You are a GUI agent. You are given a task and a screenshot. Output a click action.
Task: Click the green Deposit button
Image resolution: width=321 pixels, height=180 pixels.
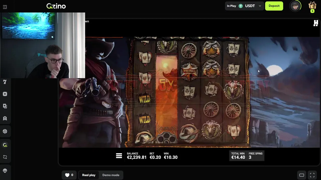(x=274, y=6)
